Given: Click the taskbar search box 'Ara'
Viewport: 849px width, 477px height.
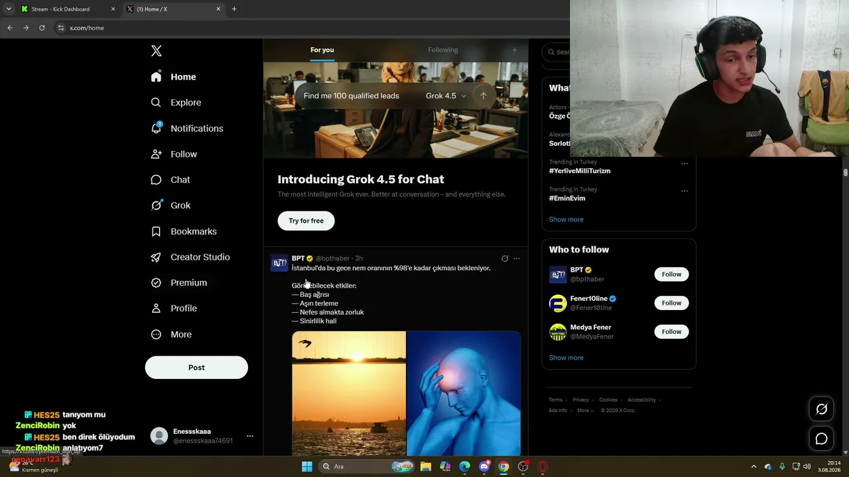Looking at the screenshot, I should (x=365, y=466).
